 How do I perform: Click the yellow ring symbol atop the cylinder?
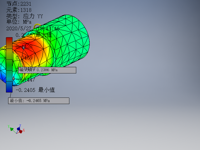(x=37, y=26)
